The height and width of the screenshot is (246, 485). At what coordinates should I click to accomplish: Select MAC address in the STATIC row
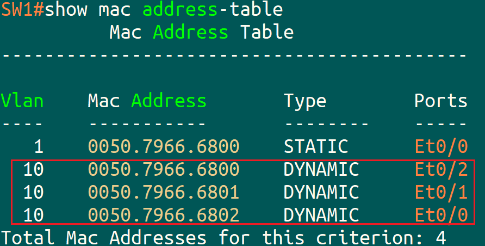[x=163, y=146]
